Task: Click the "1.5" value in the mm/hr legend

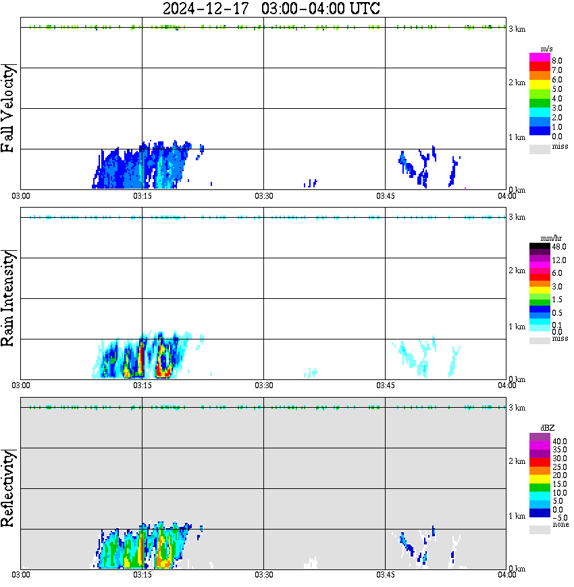Action: [557, 300]
